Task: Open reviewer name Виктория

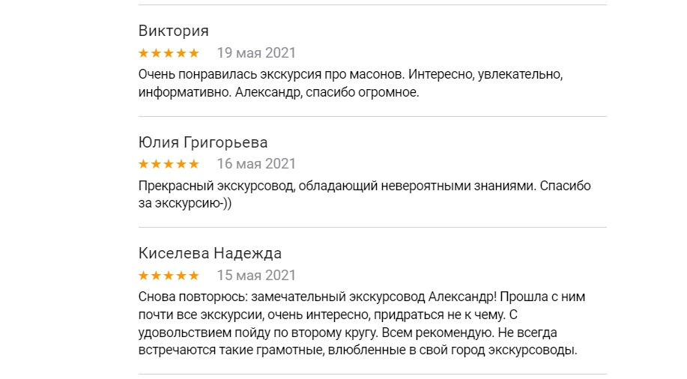Action: pos(174,31)
